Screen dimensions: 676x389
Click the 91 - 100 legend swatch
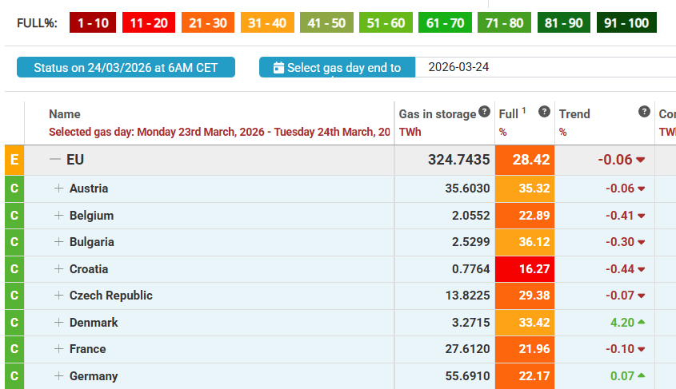click(x=626, y=22)
